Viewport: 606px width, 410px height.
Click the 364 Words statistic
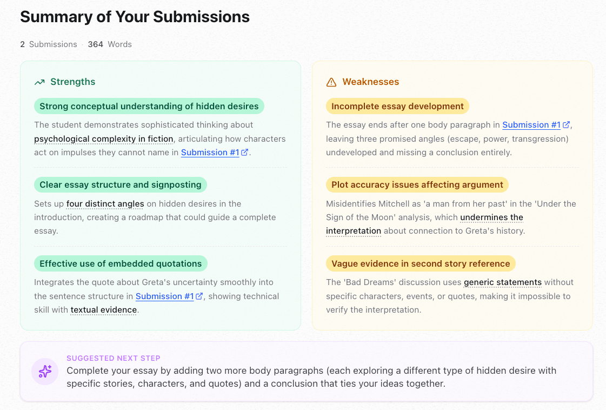pyautogui.click(x=110, y=44)
